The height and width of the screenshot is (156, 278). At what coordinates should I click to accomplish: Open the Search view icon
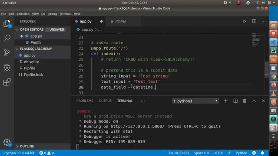(x=7, y=38)
